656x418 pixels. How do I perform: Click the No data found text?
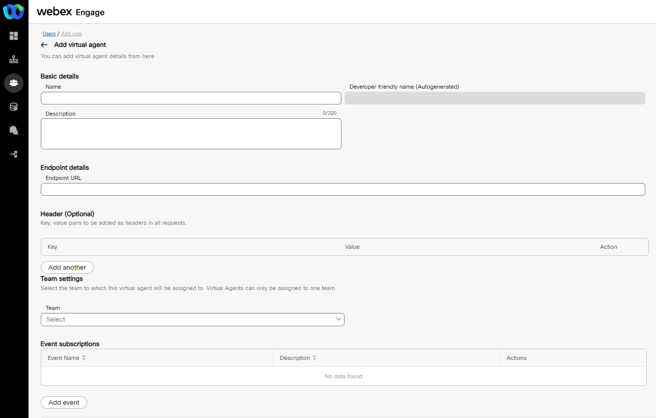(344, 376)
